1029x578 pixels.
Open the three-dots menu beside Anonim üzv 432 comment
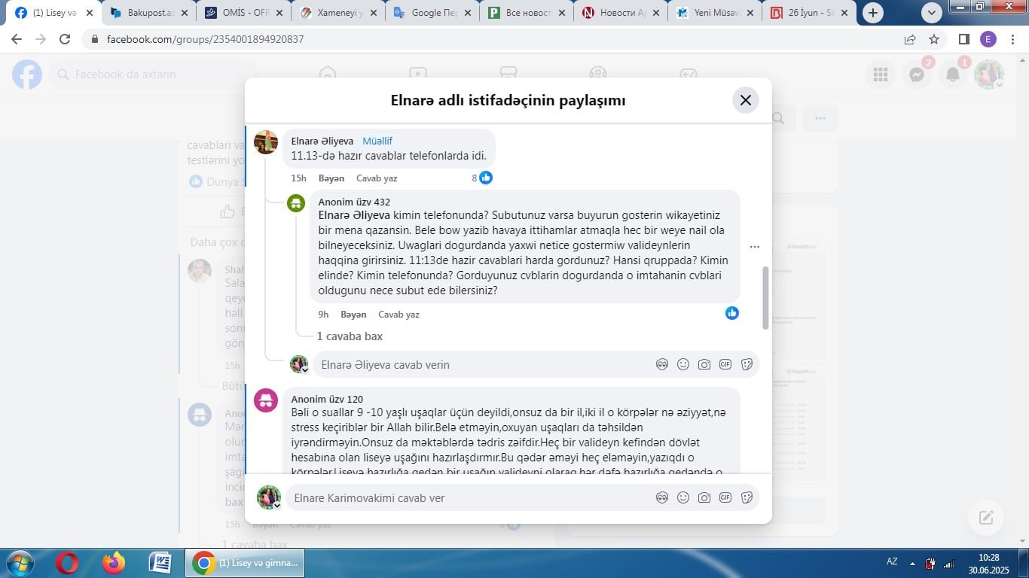click(x=754, y=247)
